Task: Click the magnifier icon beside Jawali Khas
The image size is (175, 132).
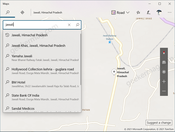Action: click(7, 45)
